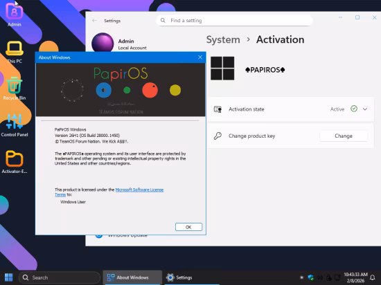The width and height of the screenshot is (381, 285).
Task: Select the Recycle Bin desktop icon
Action: pyautogui.click(x=15, y=89)
